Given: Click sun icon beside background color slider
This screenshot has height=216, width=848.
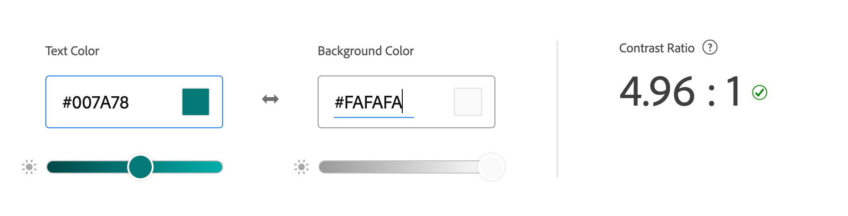Looking at the screenshot, I should (302, 167).
